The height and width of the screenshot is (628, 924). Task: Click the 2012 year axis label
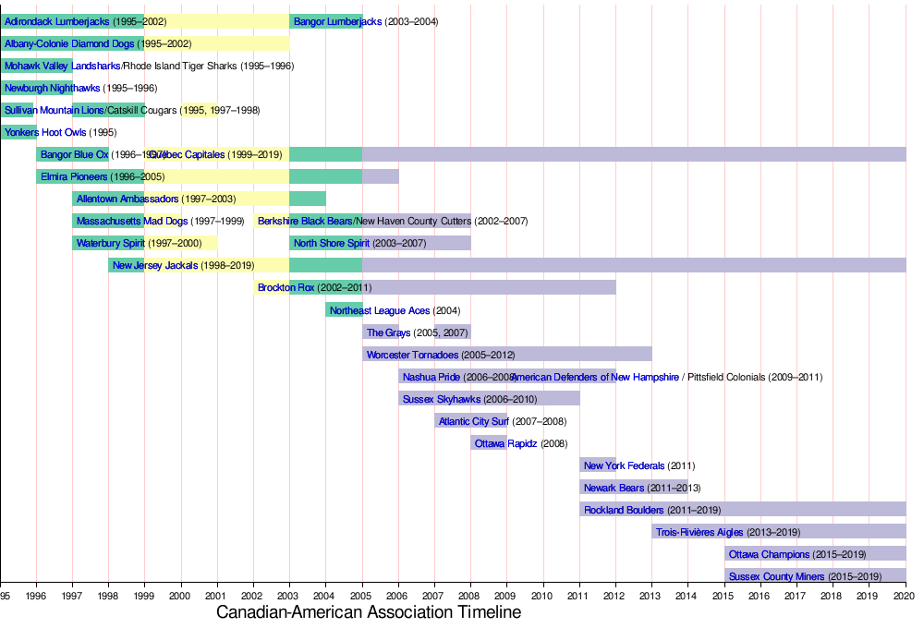click(x=615, y=597)
